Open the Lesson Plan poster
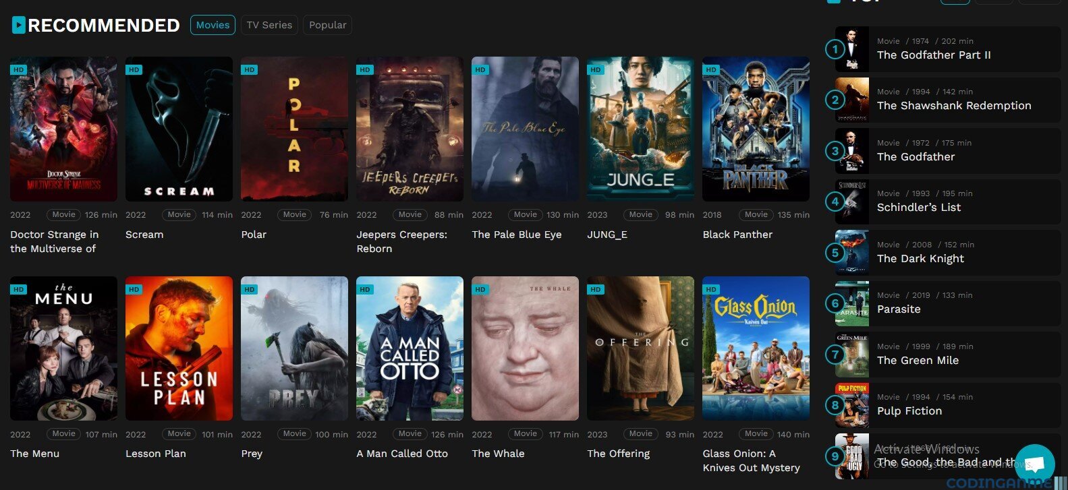This screenshot has height=490, width=1068. pos(179,348)
